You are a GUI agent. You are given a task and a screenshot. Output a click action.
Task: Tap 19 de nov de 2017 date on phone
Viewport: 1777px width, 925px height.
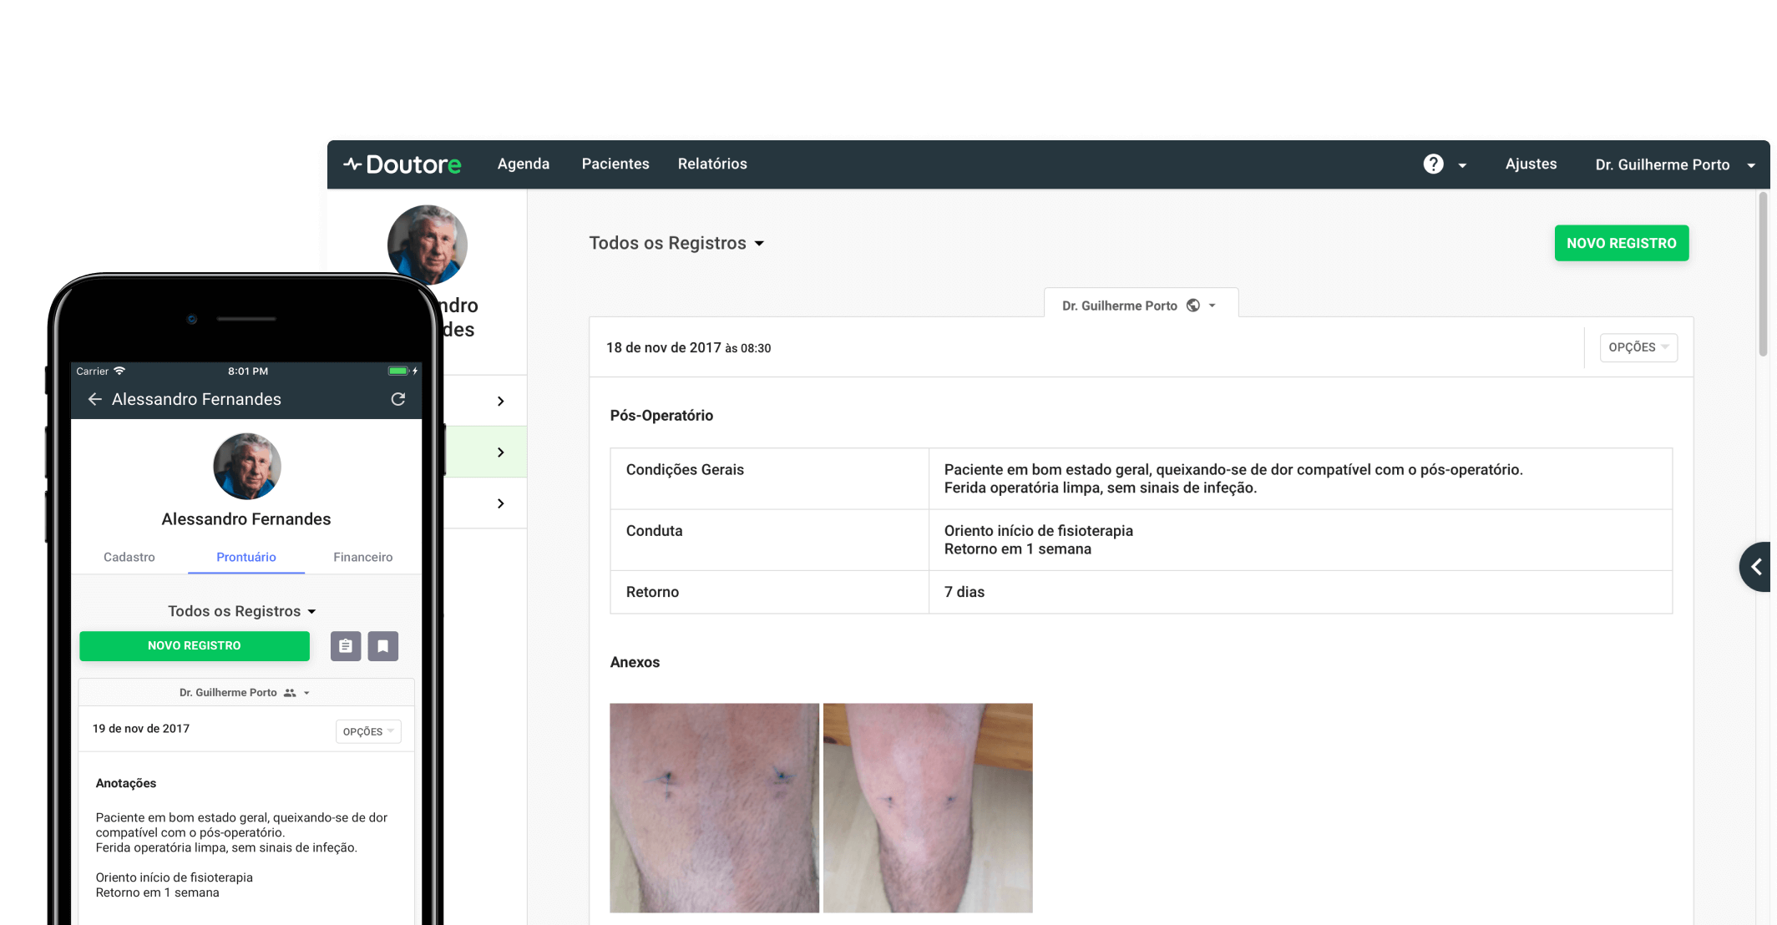(x=141, y=729)
